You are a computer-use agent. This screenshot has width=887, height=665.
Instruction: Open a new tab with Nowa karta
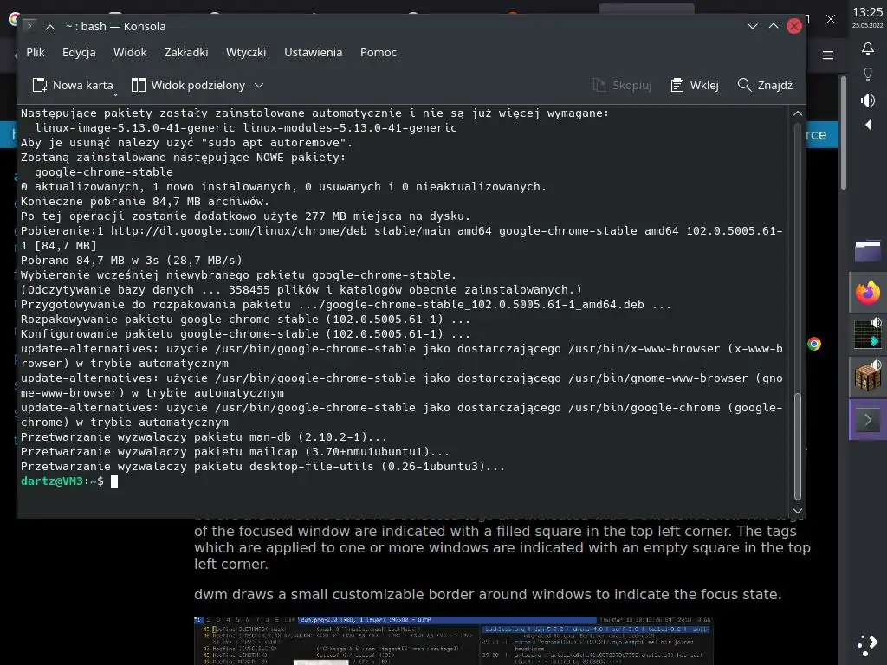pos(73,86)
